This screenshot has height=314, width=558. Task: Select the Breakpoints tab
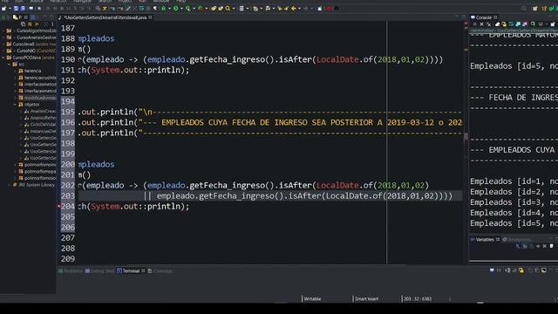(x=517, y=239)
